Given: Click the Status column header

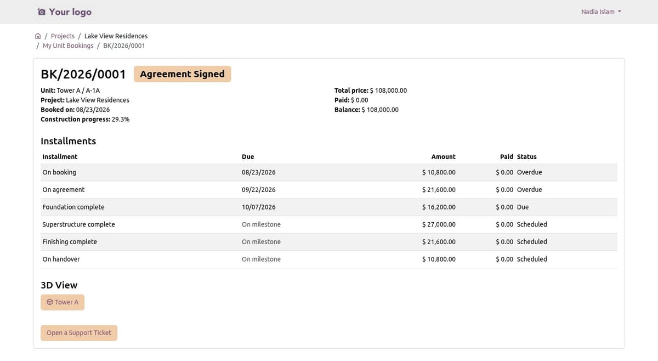Looking at the screenshot, I should (526, 157).
